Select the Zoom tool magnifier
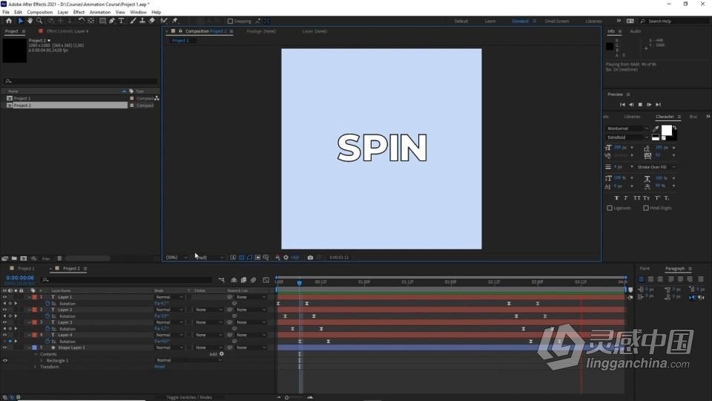The width and height of the screenshot is (712, 401). coord(39,21)
